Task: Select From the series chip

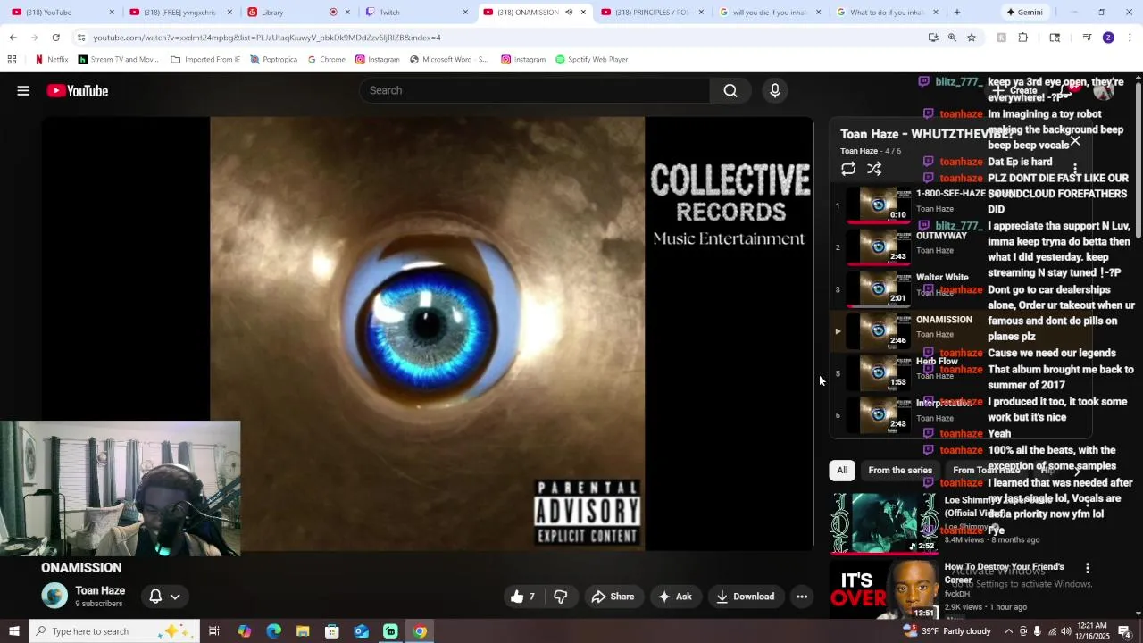Action: click(x=900, y=471)
